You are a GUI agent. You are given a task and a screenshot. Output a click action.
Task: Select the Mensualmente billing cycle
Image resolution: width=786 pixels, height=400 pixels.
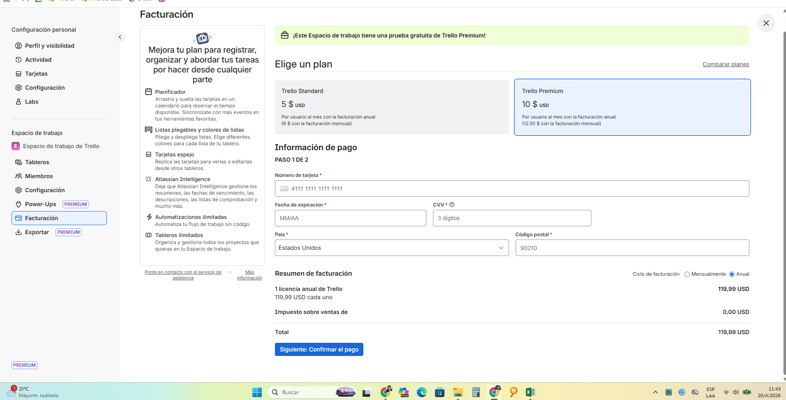click(687, 274)
